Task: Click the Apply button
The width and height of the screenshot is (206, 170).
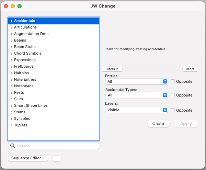Action: 186,124
